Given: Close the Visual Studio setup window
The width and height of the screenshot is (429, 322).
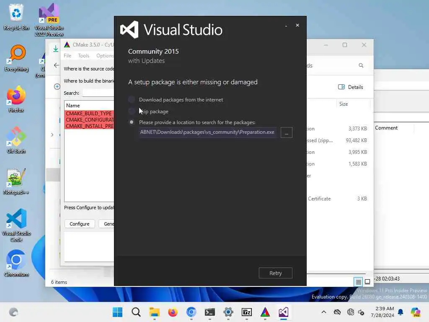Looking at the screenshot, I should [297, 25].
